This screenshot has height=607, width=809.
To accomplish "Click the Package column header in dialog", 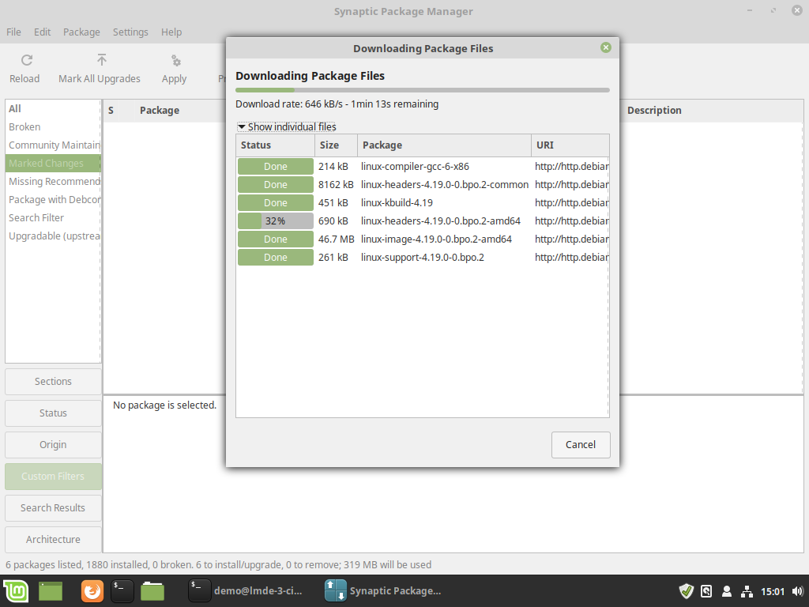I will point(444,145).
